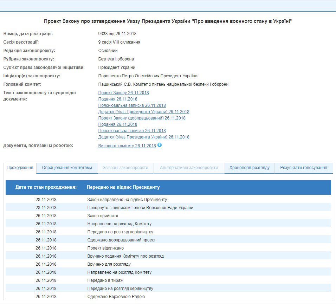The height and width of the screenshot is (304, 336).
Task: Click the blue Передано на підпис Президенту header
Action: click(x=123, y=187)
